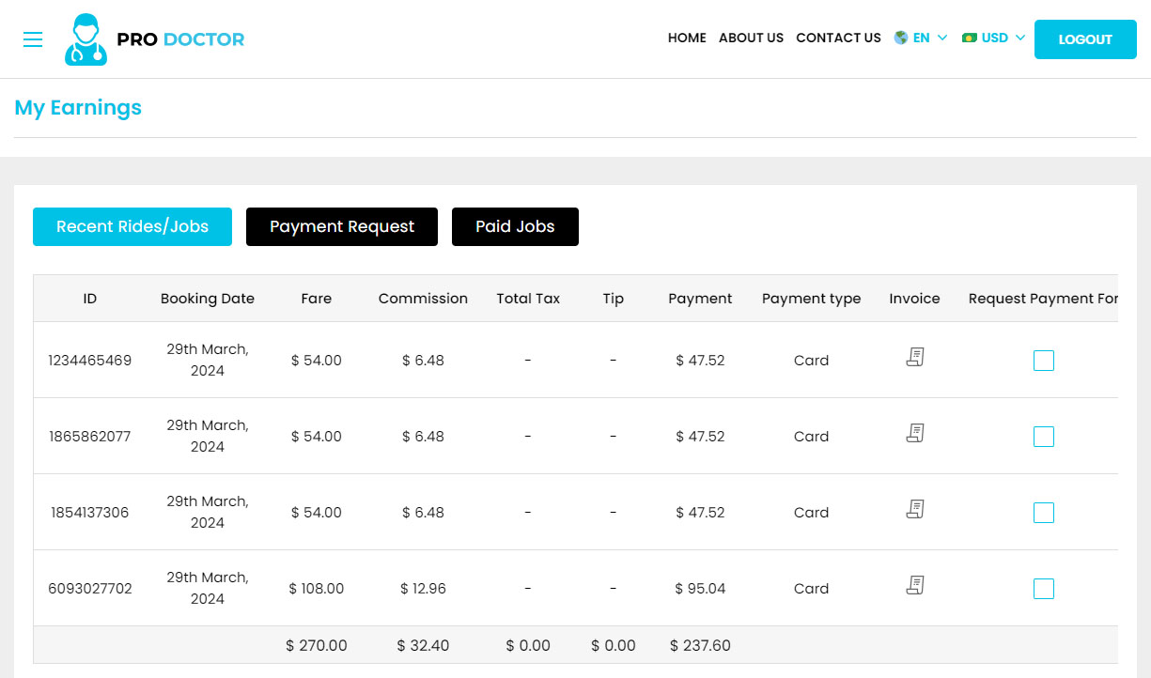Click the USD currency money icon

coord(970,39)
